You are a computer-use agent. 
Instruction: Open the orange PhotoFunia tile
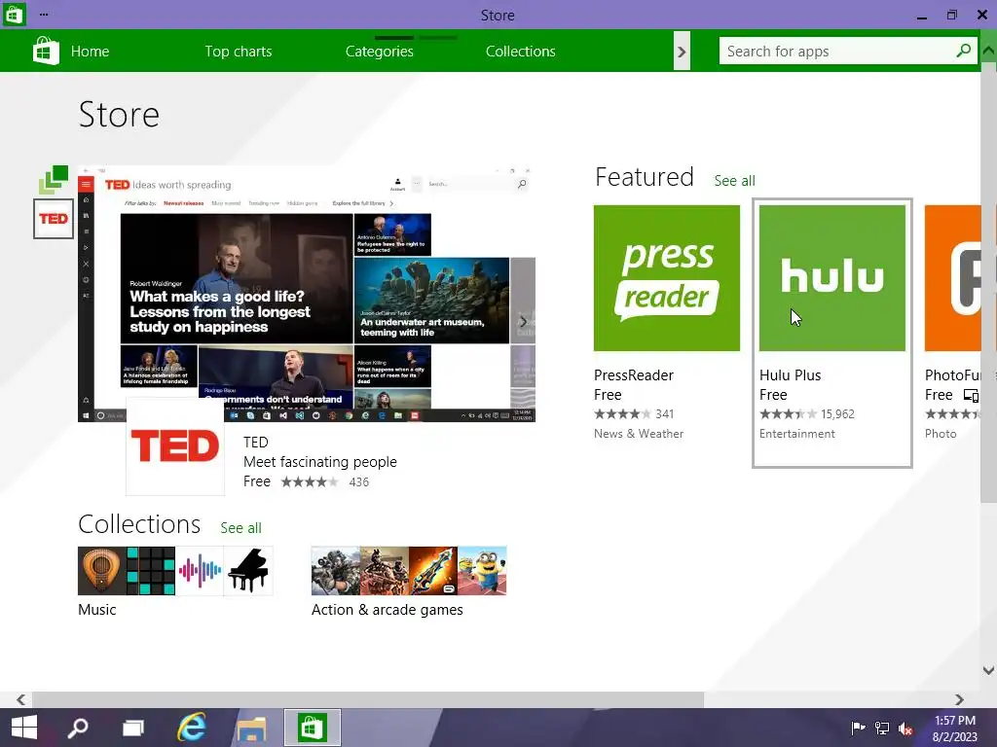(952, 277)
